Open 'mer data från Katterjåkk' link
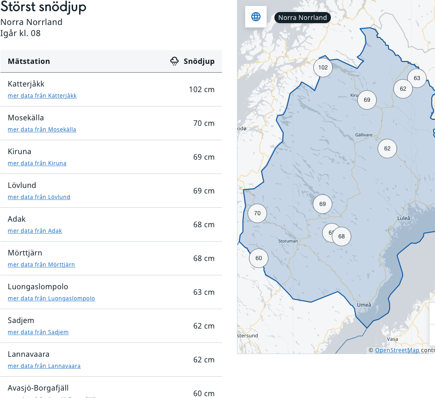 tap(42, 96)
